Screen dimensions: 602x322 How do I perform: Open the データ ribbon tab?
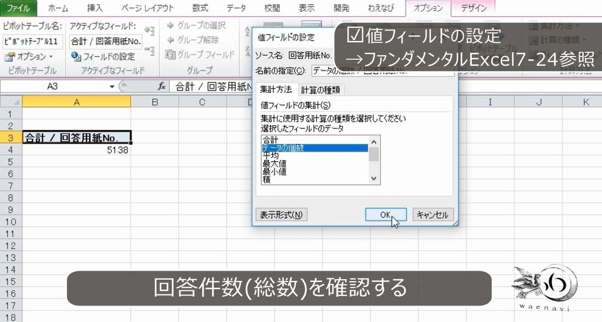coord(236,8)
